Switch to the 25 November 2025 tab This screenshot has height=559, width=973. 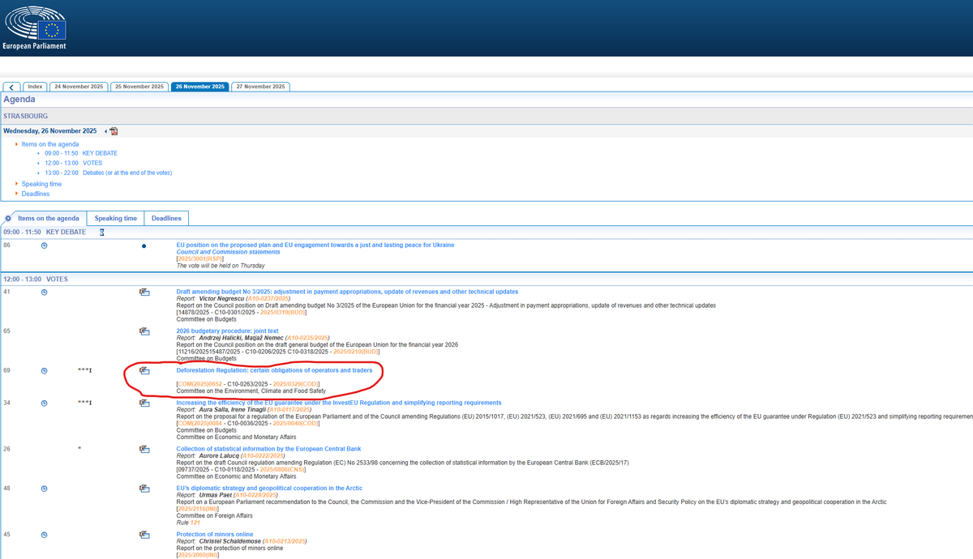coord(139,87)
